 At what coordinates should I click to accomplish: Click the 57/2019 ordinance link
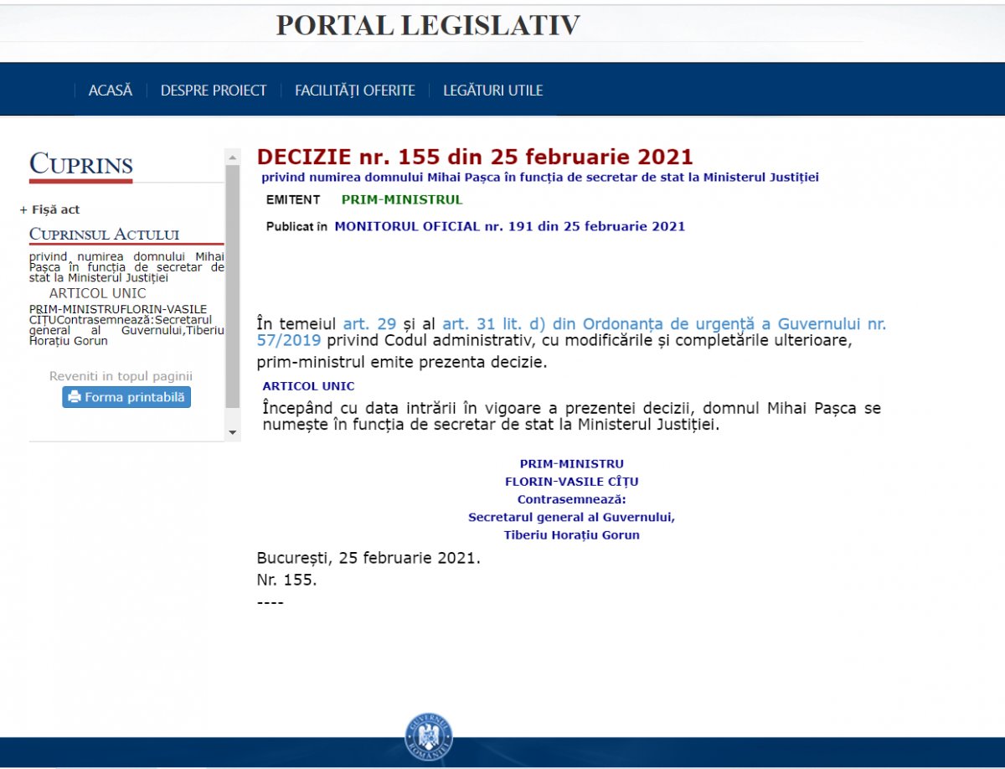point(289,340)
